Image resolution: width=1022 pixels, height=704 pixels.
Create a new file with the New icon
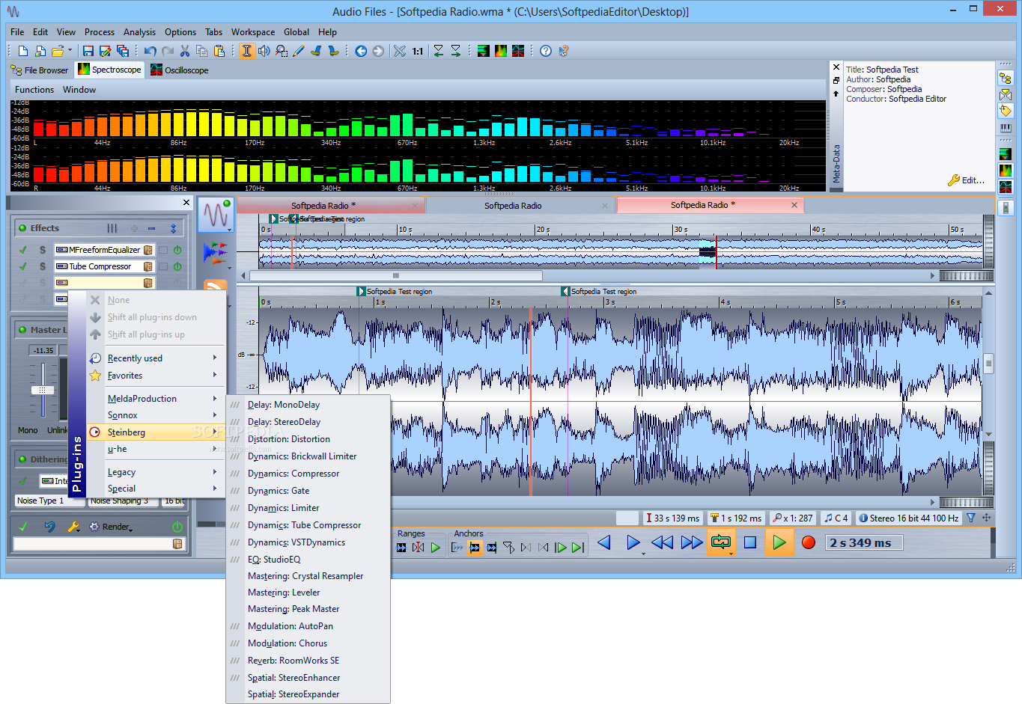(23, 51)
